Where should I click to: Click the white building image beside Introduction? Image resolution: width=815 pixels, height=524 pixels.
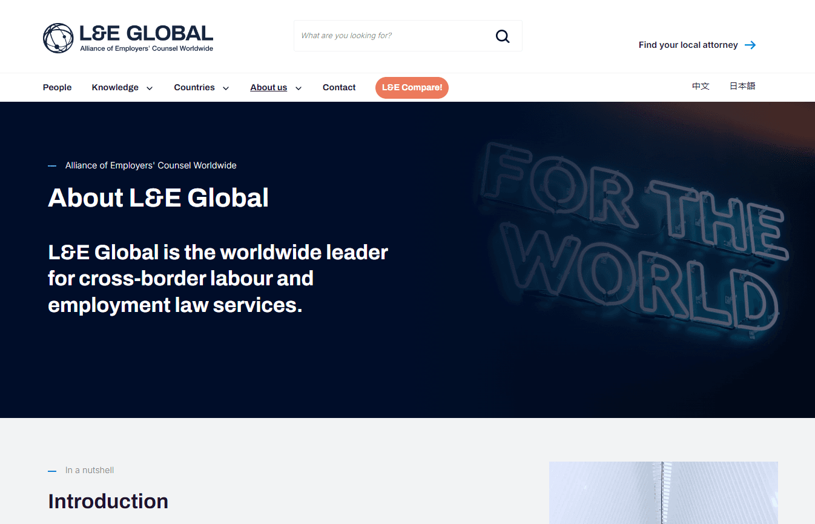click(x=663, y=492)
